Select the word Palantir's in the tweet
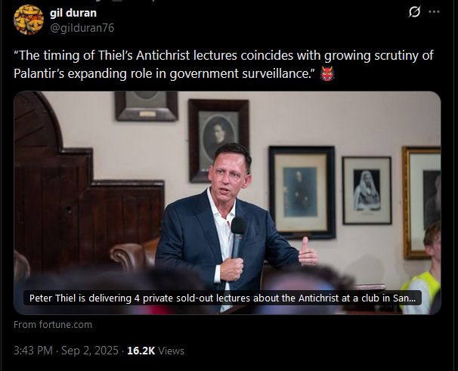 tap(39, 73)
